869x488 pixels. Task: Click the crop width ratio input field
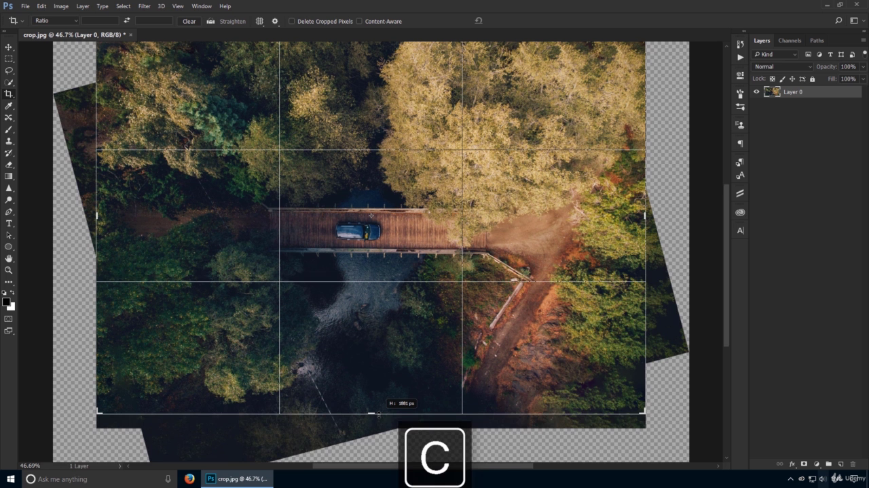click(x=100, y=21)
